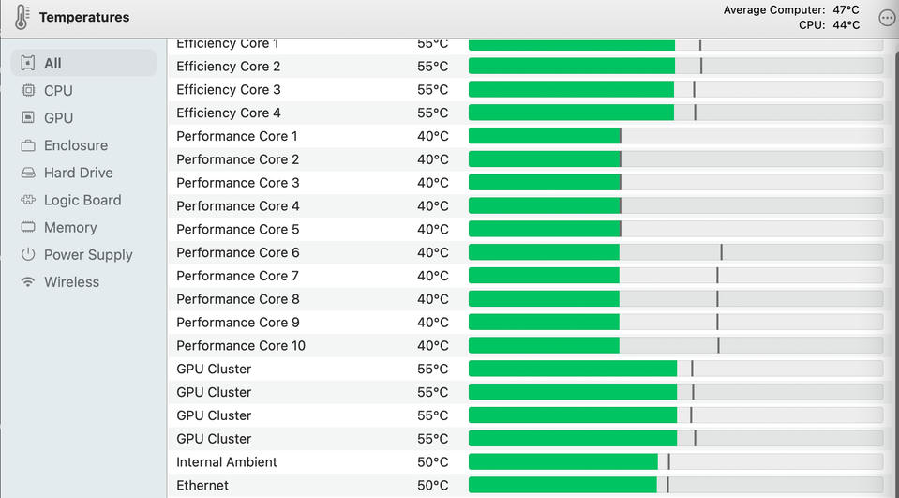Viewport: 899px width, 498px height.
Task: Click the Performance Core 3 temperature bar
Action: (x=676, y=183)
